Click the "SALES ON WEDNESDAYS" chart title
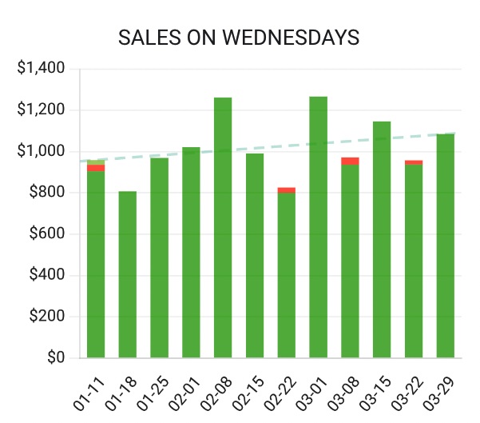This screenshot has height=423, width=480. (239, 38)
